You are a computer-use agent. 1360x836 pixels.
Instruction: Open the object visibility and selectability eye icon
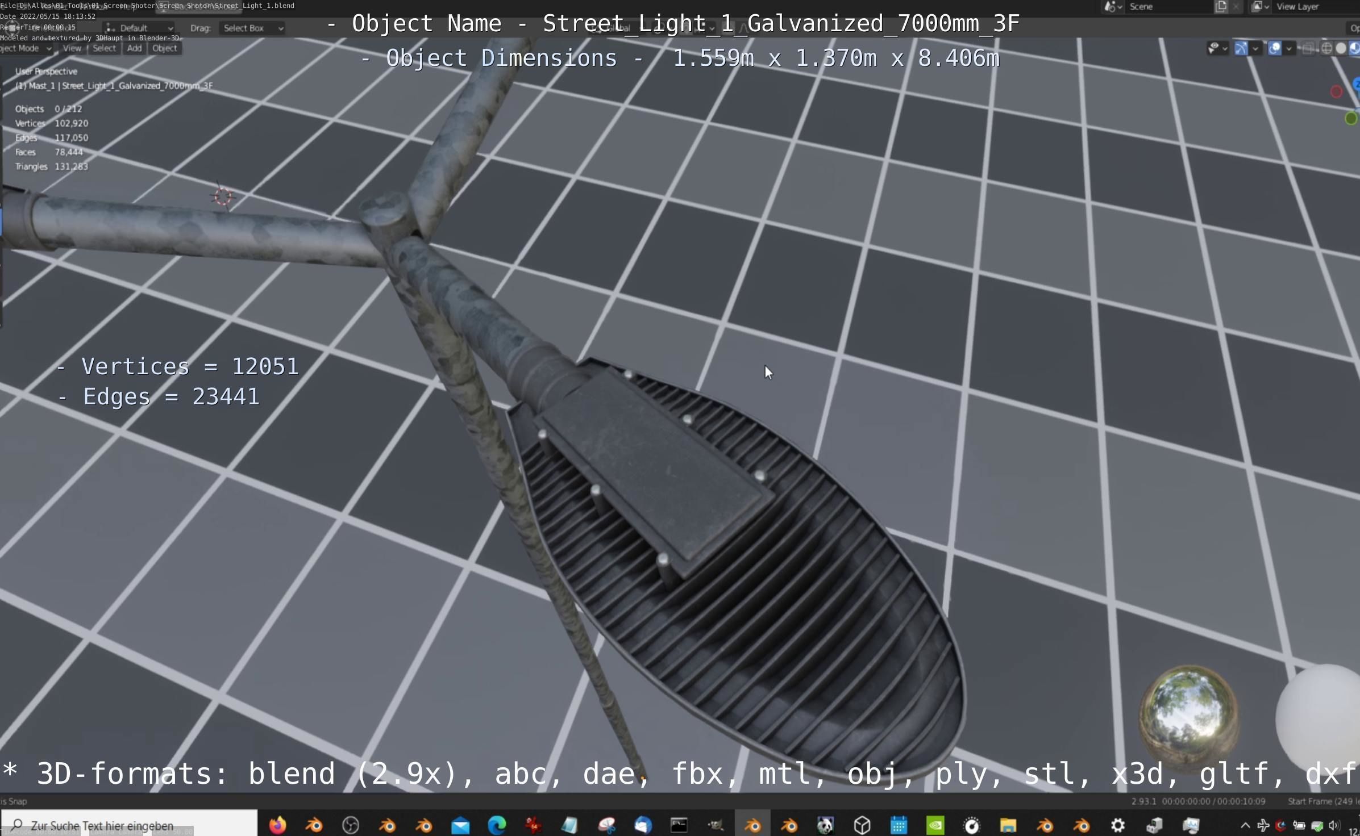click(1217, 48)
